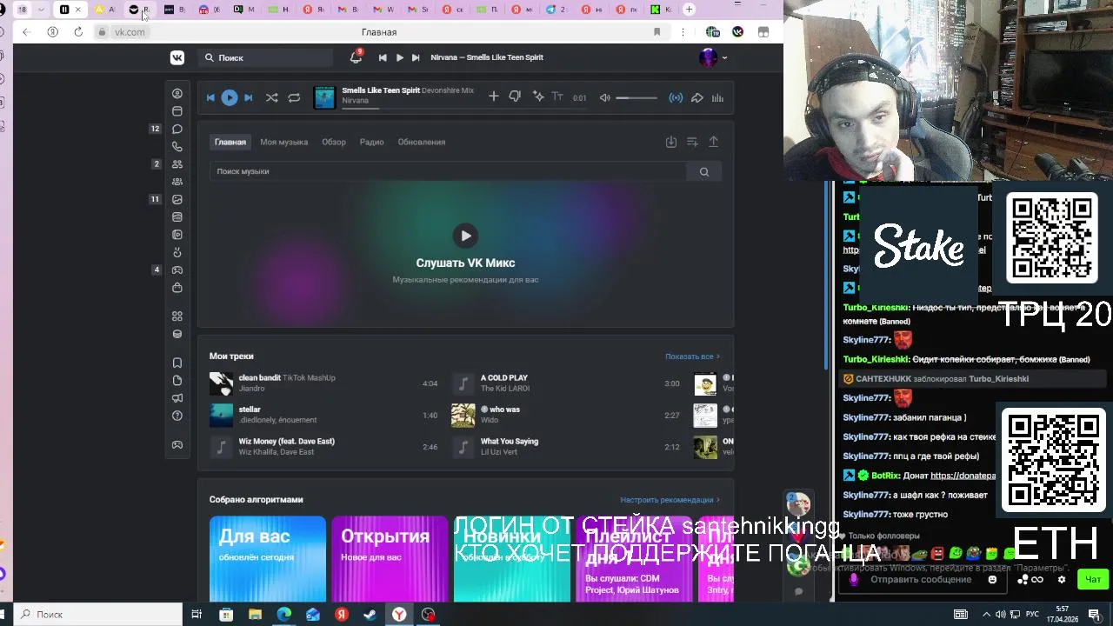This screenshot has width=1113, height=626.
Task: Open the friends icon with badge 2
Action: (177, 164)
